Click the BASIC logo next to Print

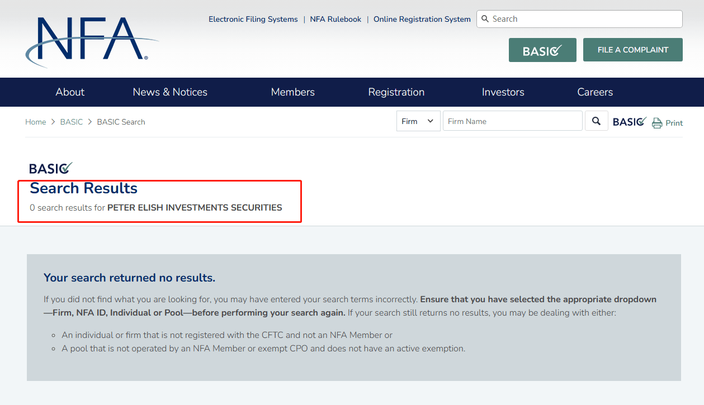click(x=630, y=122)
